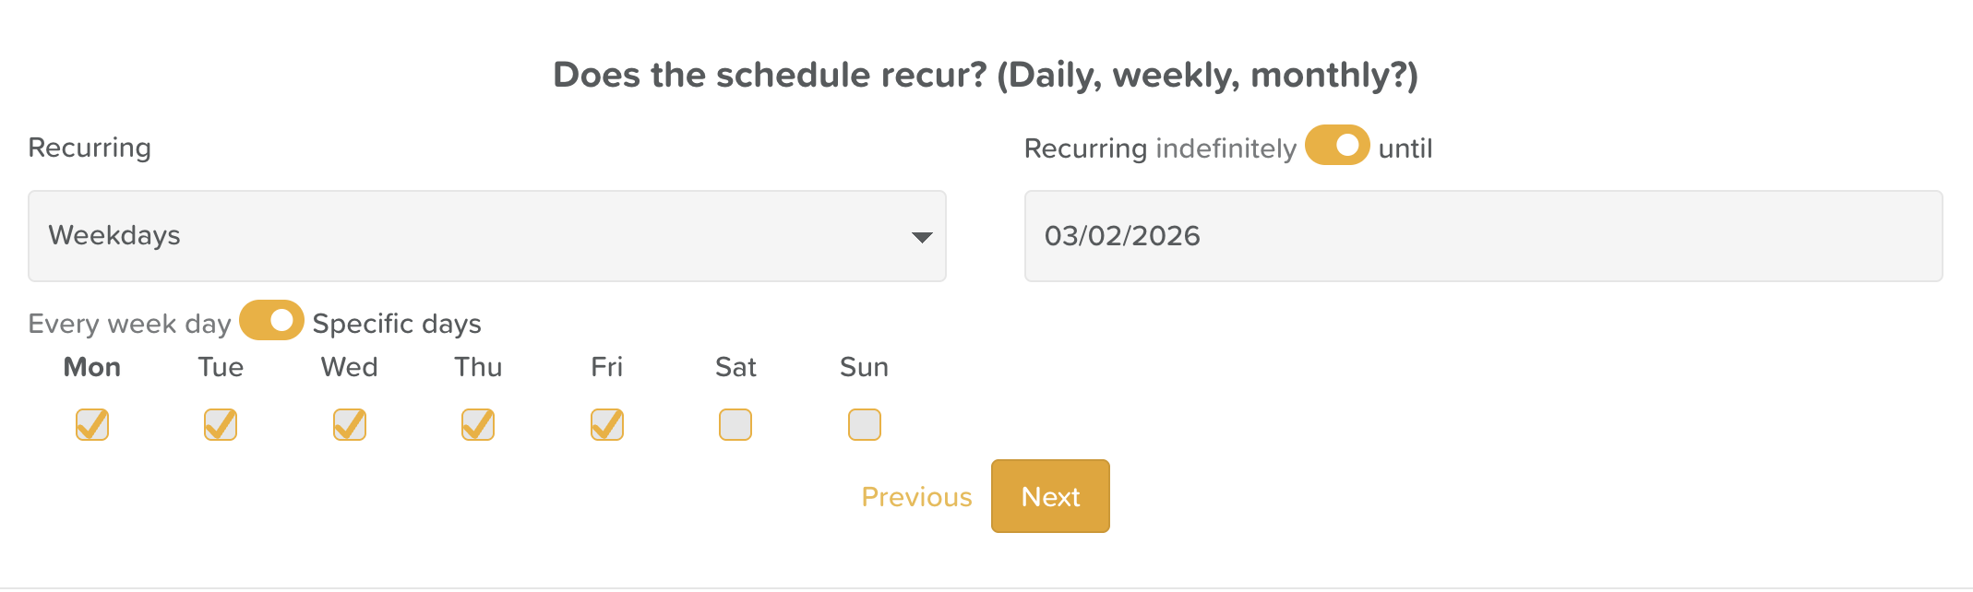
Task: Click the caret arrow in the Recurring field
Action: pyautogui.click(x=921, y=238)
